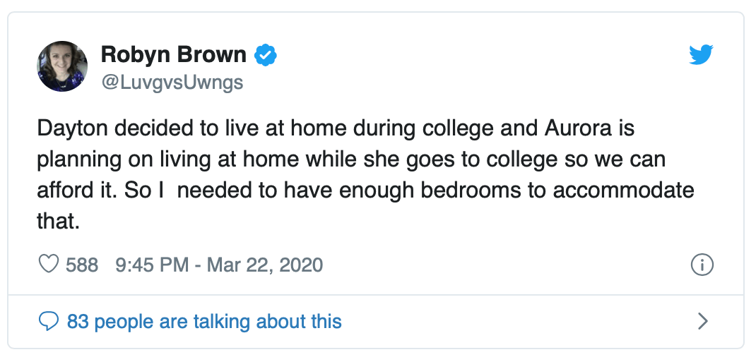Viewport: 756px width, 357px height.
Task: Click the word "needed" in the tweet
Action: click(x=211, y=190)
